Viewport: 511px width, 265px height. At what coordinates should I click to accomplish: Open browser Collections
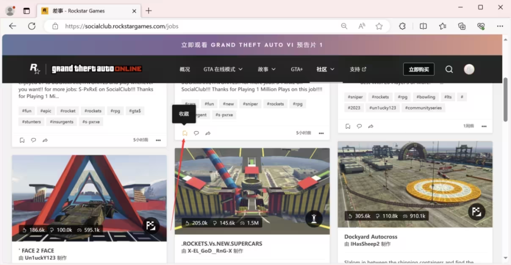point(462,26)
